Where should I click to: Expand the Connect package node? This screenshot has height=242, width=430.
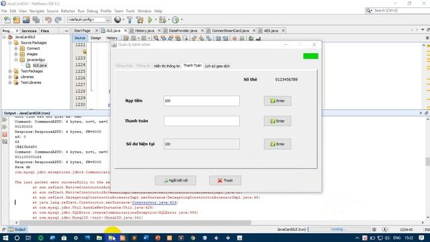tap(16, 48)
